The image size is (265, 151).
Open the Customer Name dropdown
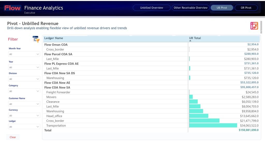[24, 104]
